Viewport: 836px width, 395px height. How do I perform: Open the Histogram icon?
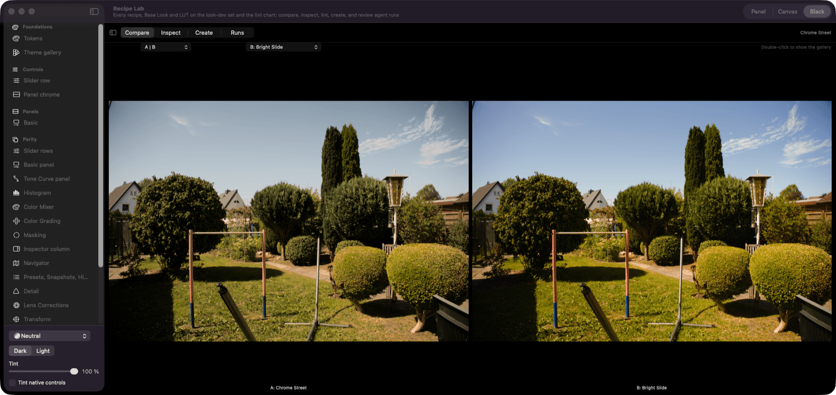click(x=16, y=193)
